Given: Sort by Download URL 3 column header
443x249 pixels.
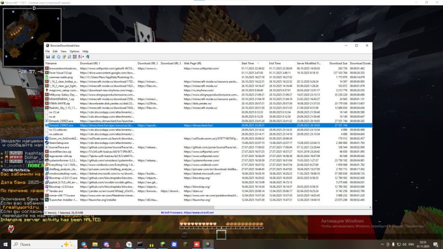Looking at the screenshot, I should [171, 63].
